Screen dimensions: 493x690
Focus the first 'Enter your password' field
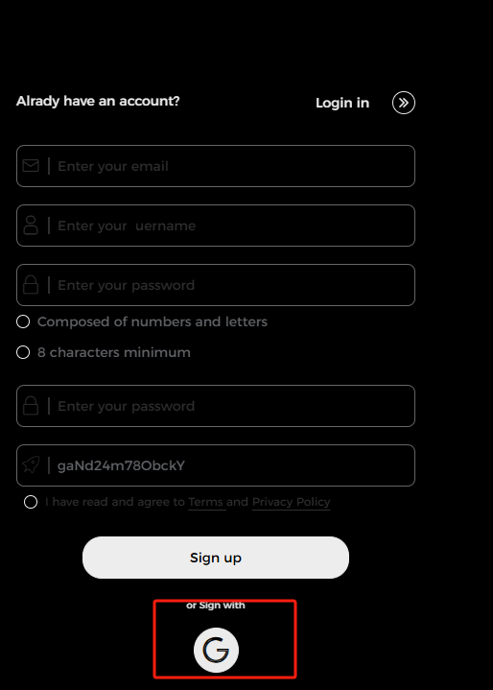(216, 285)
